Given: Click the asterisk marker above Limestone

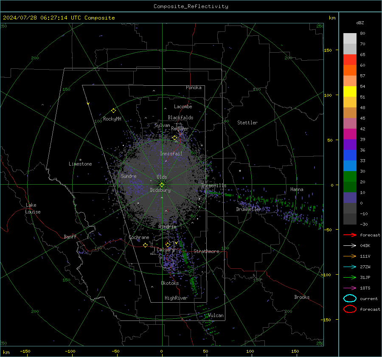Looking at the screenshot, I should tap(80, 160).
